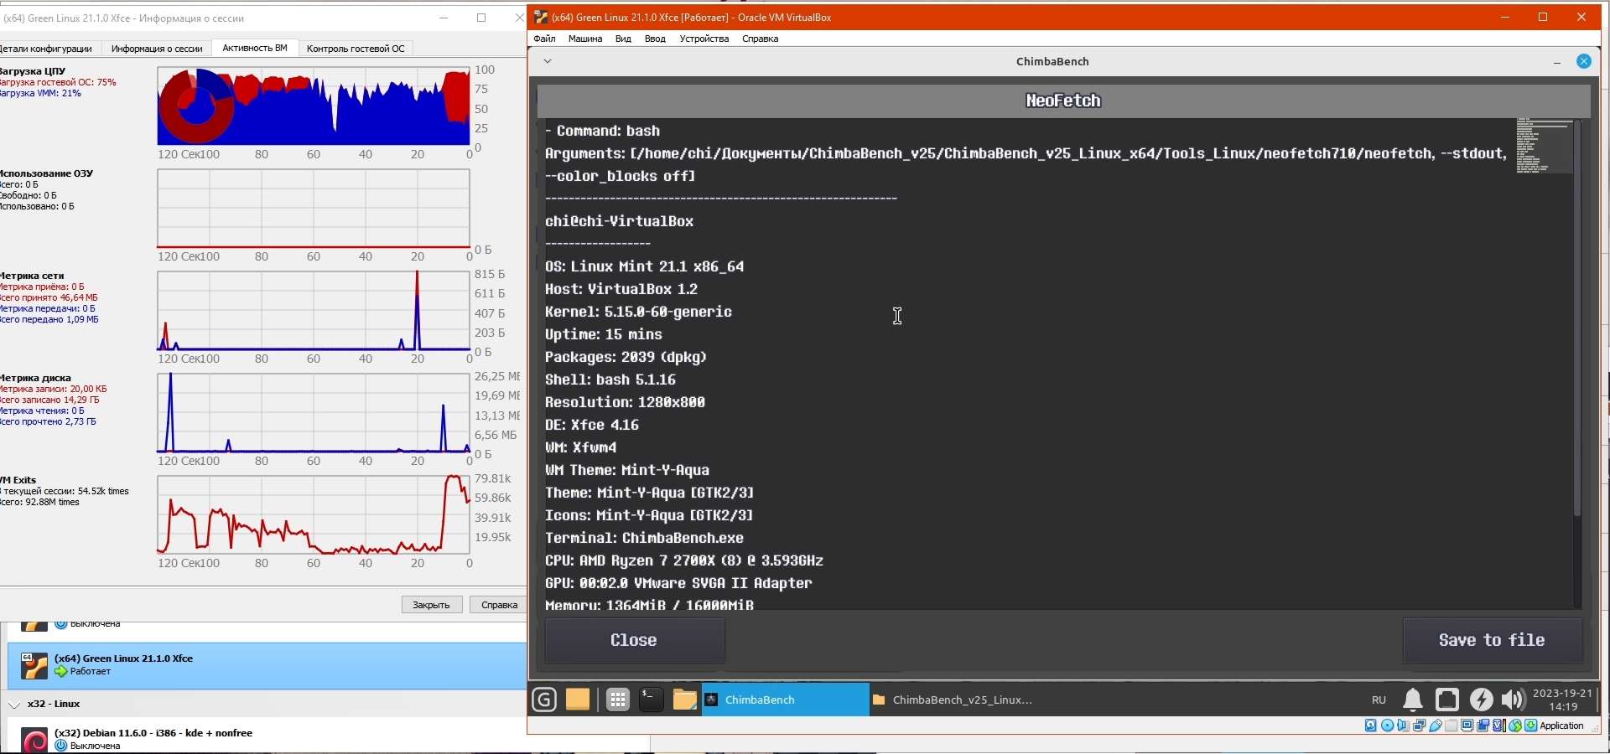Screen dimensions: 1610x754
Task: Launch the terminal from the guest panel
Action: pos(652,700)
